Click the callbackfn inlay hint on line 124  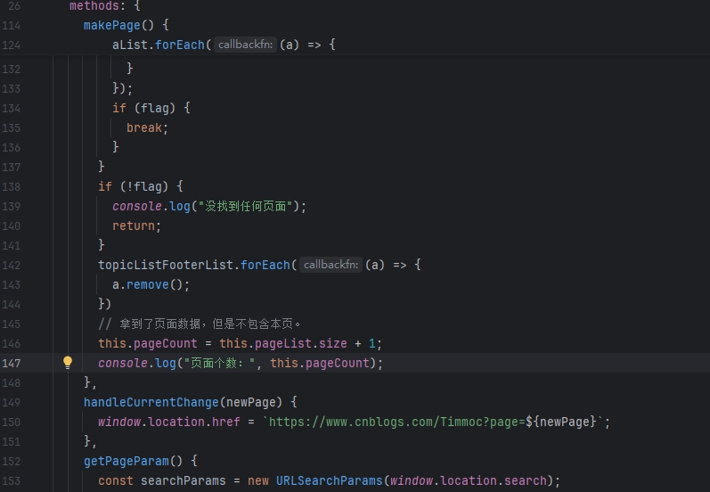(x=245, y=45)
